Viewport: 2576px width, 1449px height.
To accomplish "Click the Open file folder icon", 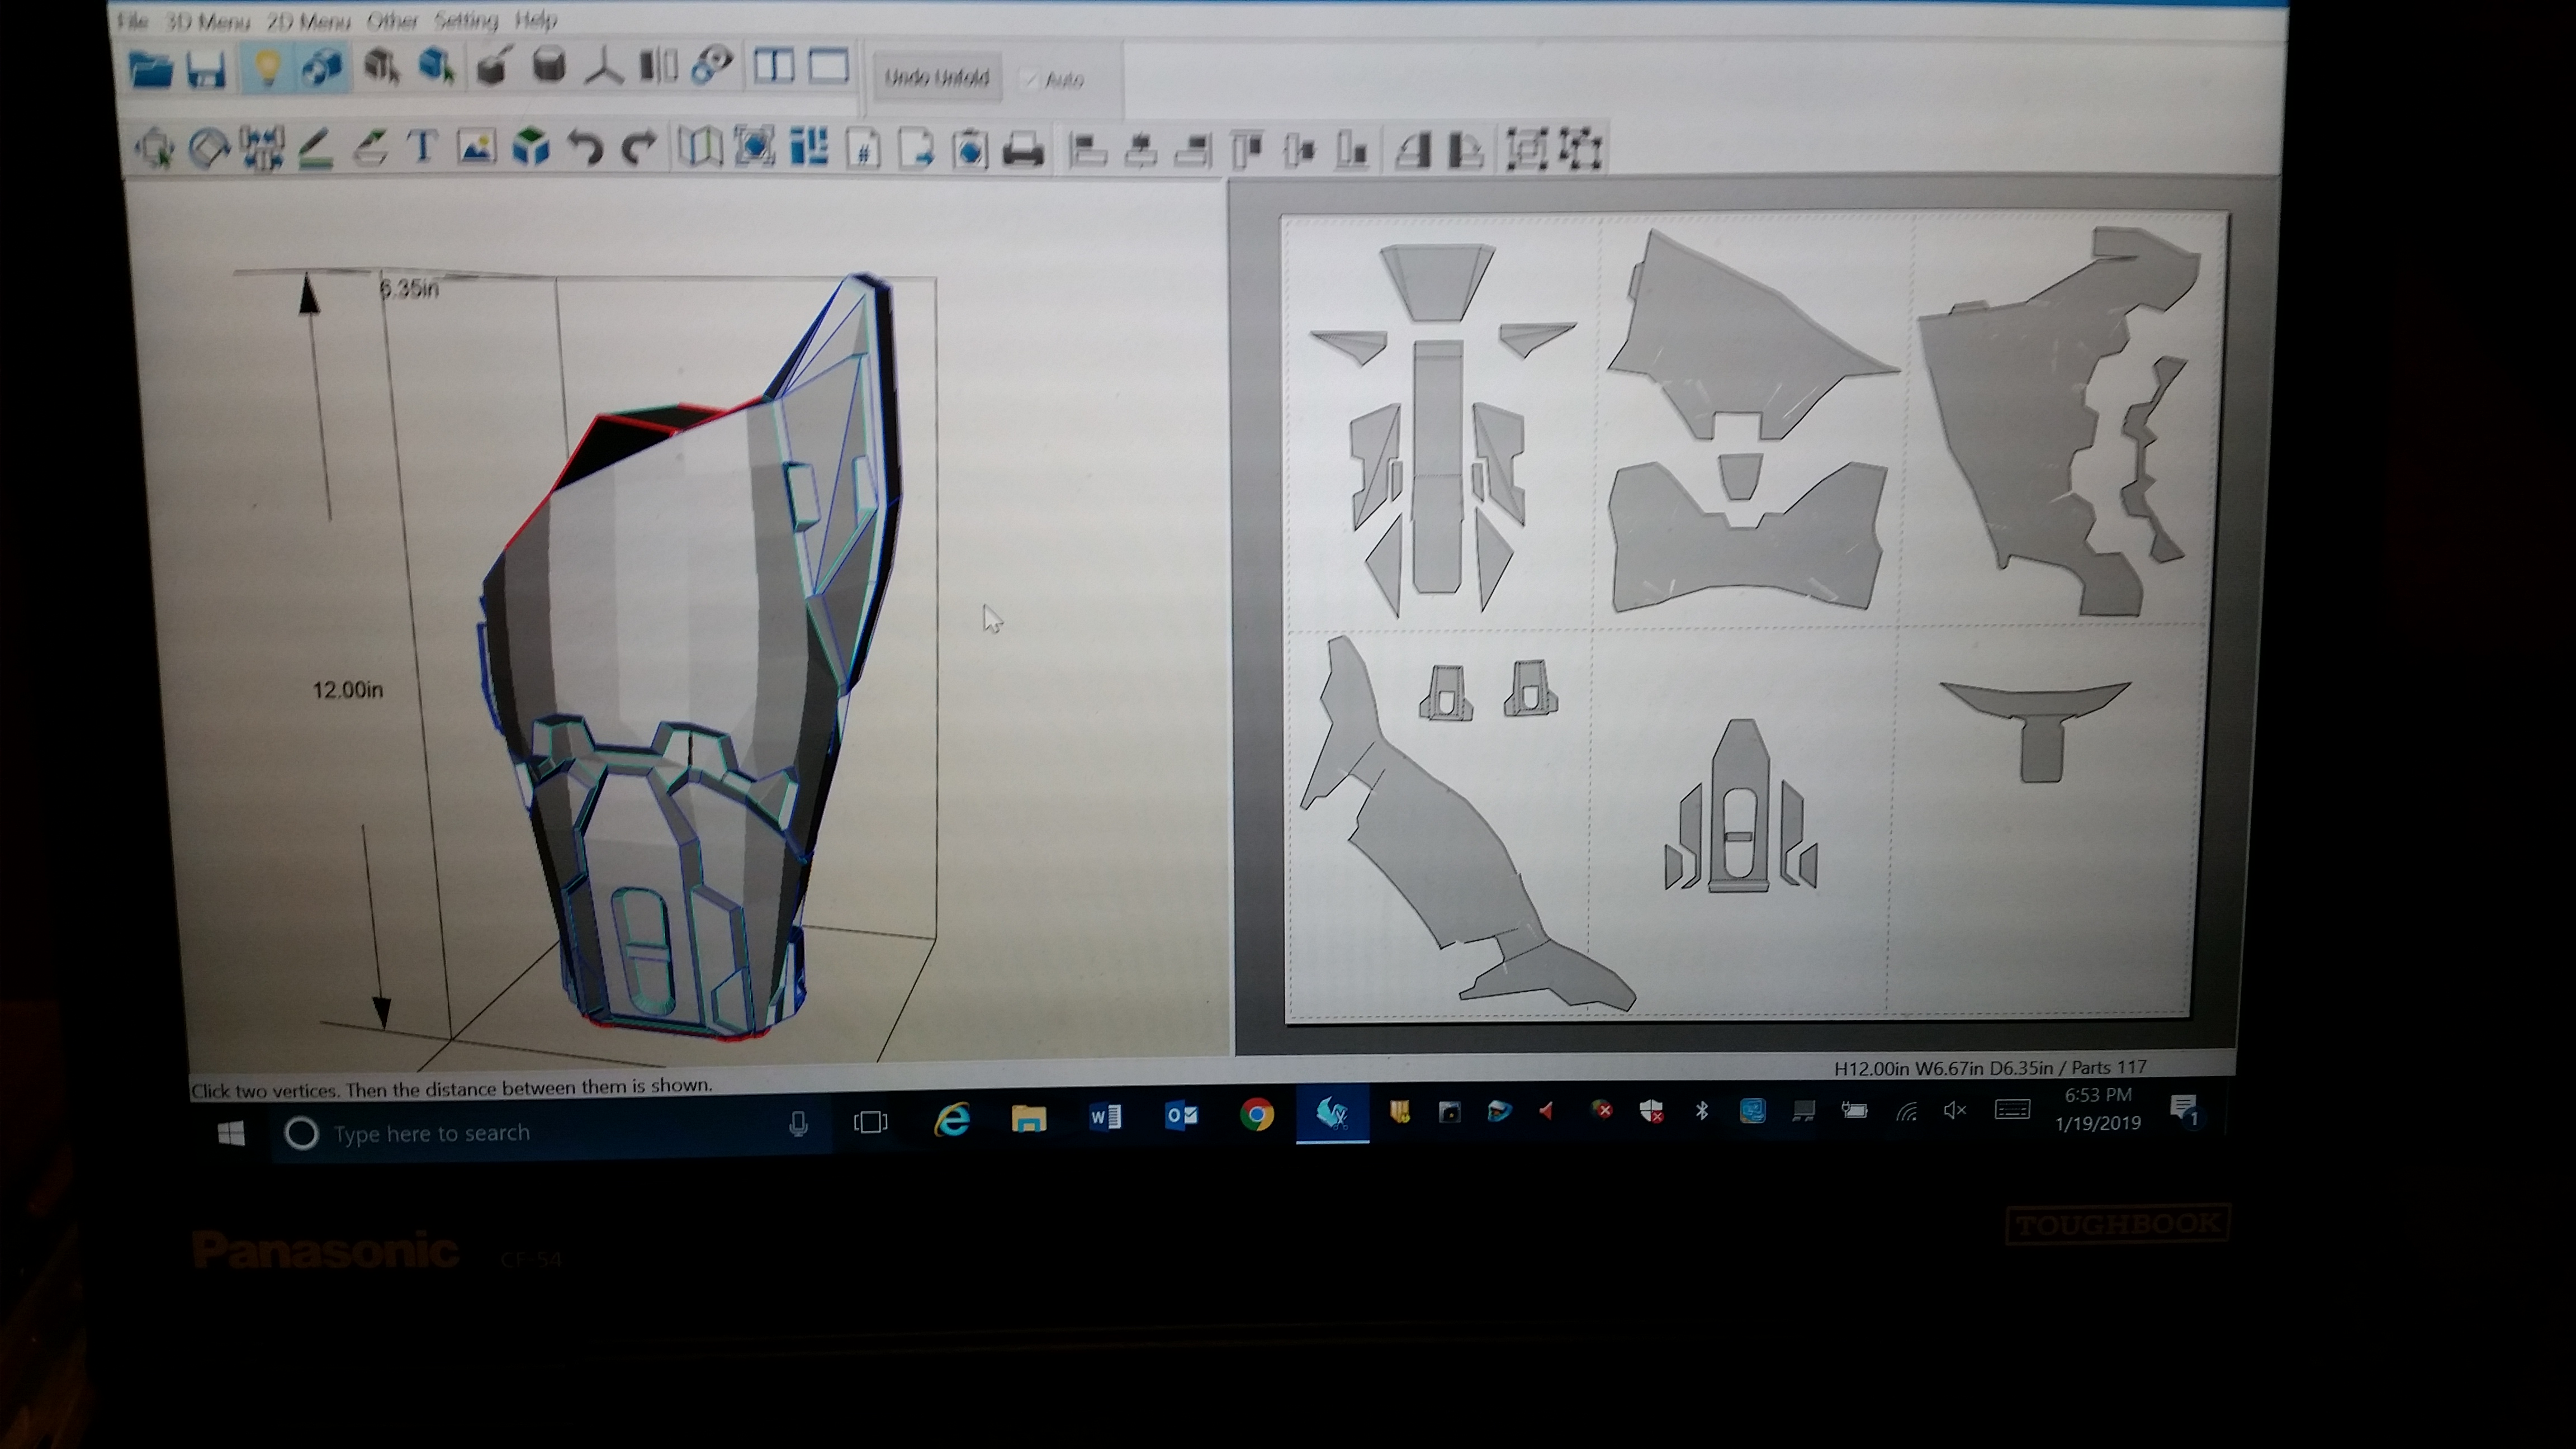I will [152, 70].
